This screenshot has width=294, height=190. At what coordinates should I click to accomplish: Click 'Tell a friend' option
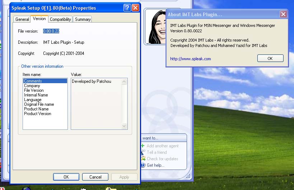pos(157,152)
